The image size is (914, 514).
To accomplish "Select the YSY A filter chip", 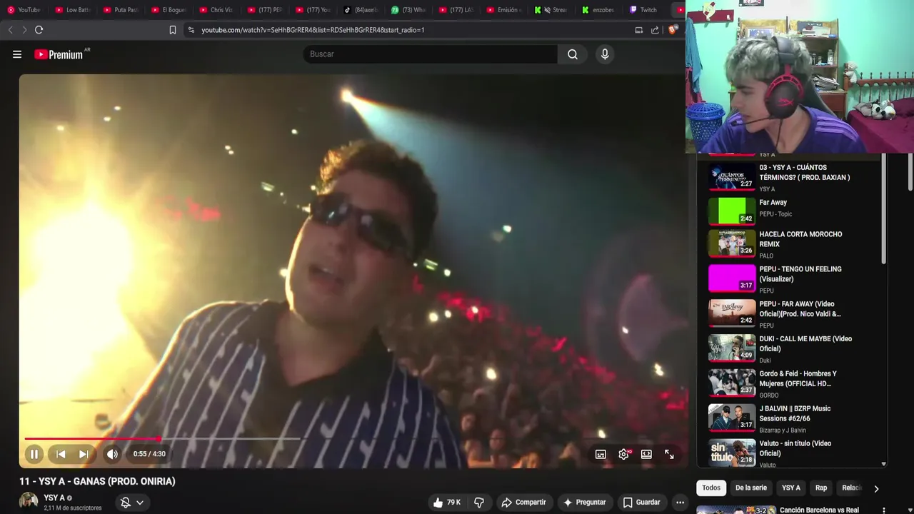I will [790, 488].
